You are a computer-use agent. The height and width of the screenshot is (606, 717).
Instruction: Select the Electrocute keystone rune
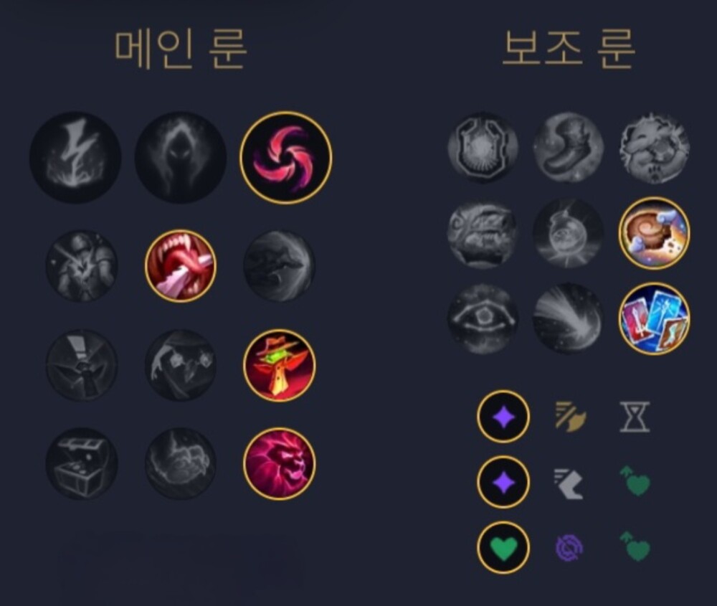pyautogui.click(x=75, y=158)
